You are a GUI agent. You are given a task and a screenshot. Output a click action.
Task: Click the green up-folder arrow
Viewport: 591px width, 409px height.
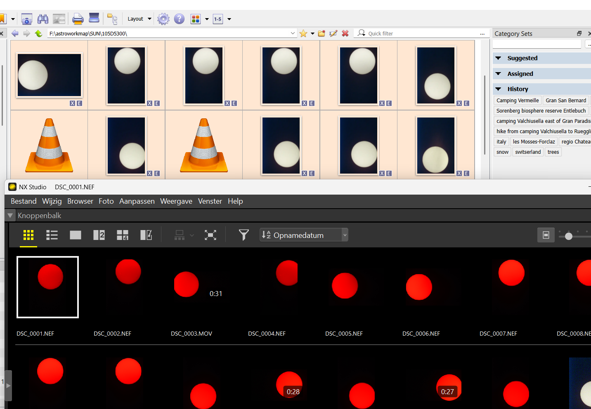coord(38,33)
